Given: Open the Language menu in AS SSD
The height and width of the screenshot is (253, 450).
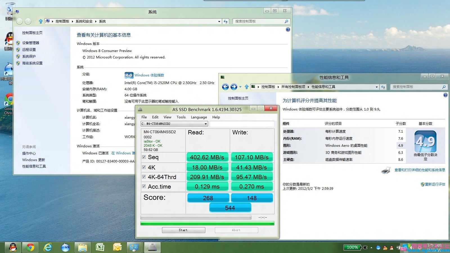Looking at the screenshot, I should 199,117.
